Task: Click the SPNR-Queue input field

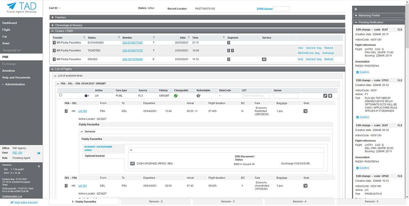Action: click(278, 8)
